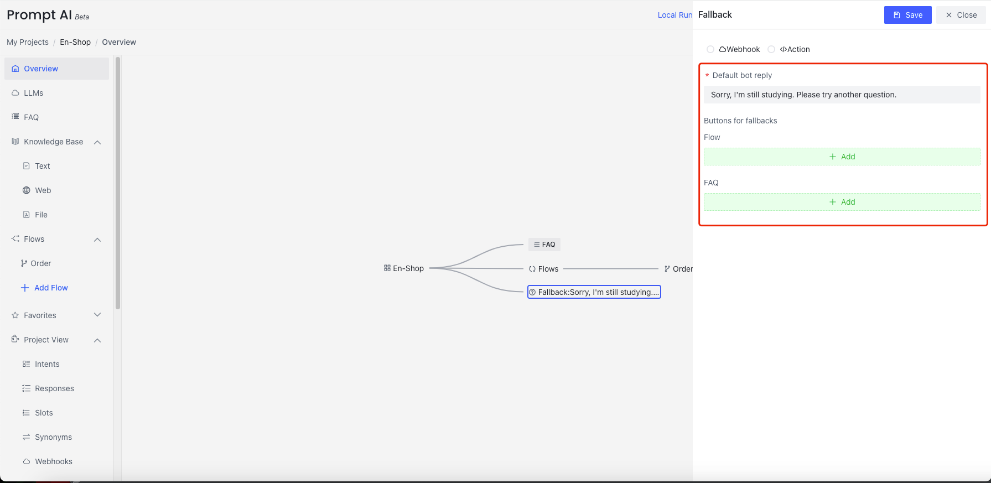Click the LLMs cloud icon
Screen dimensions: 991x483
click(x=15, y=93)
